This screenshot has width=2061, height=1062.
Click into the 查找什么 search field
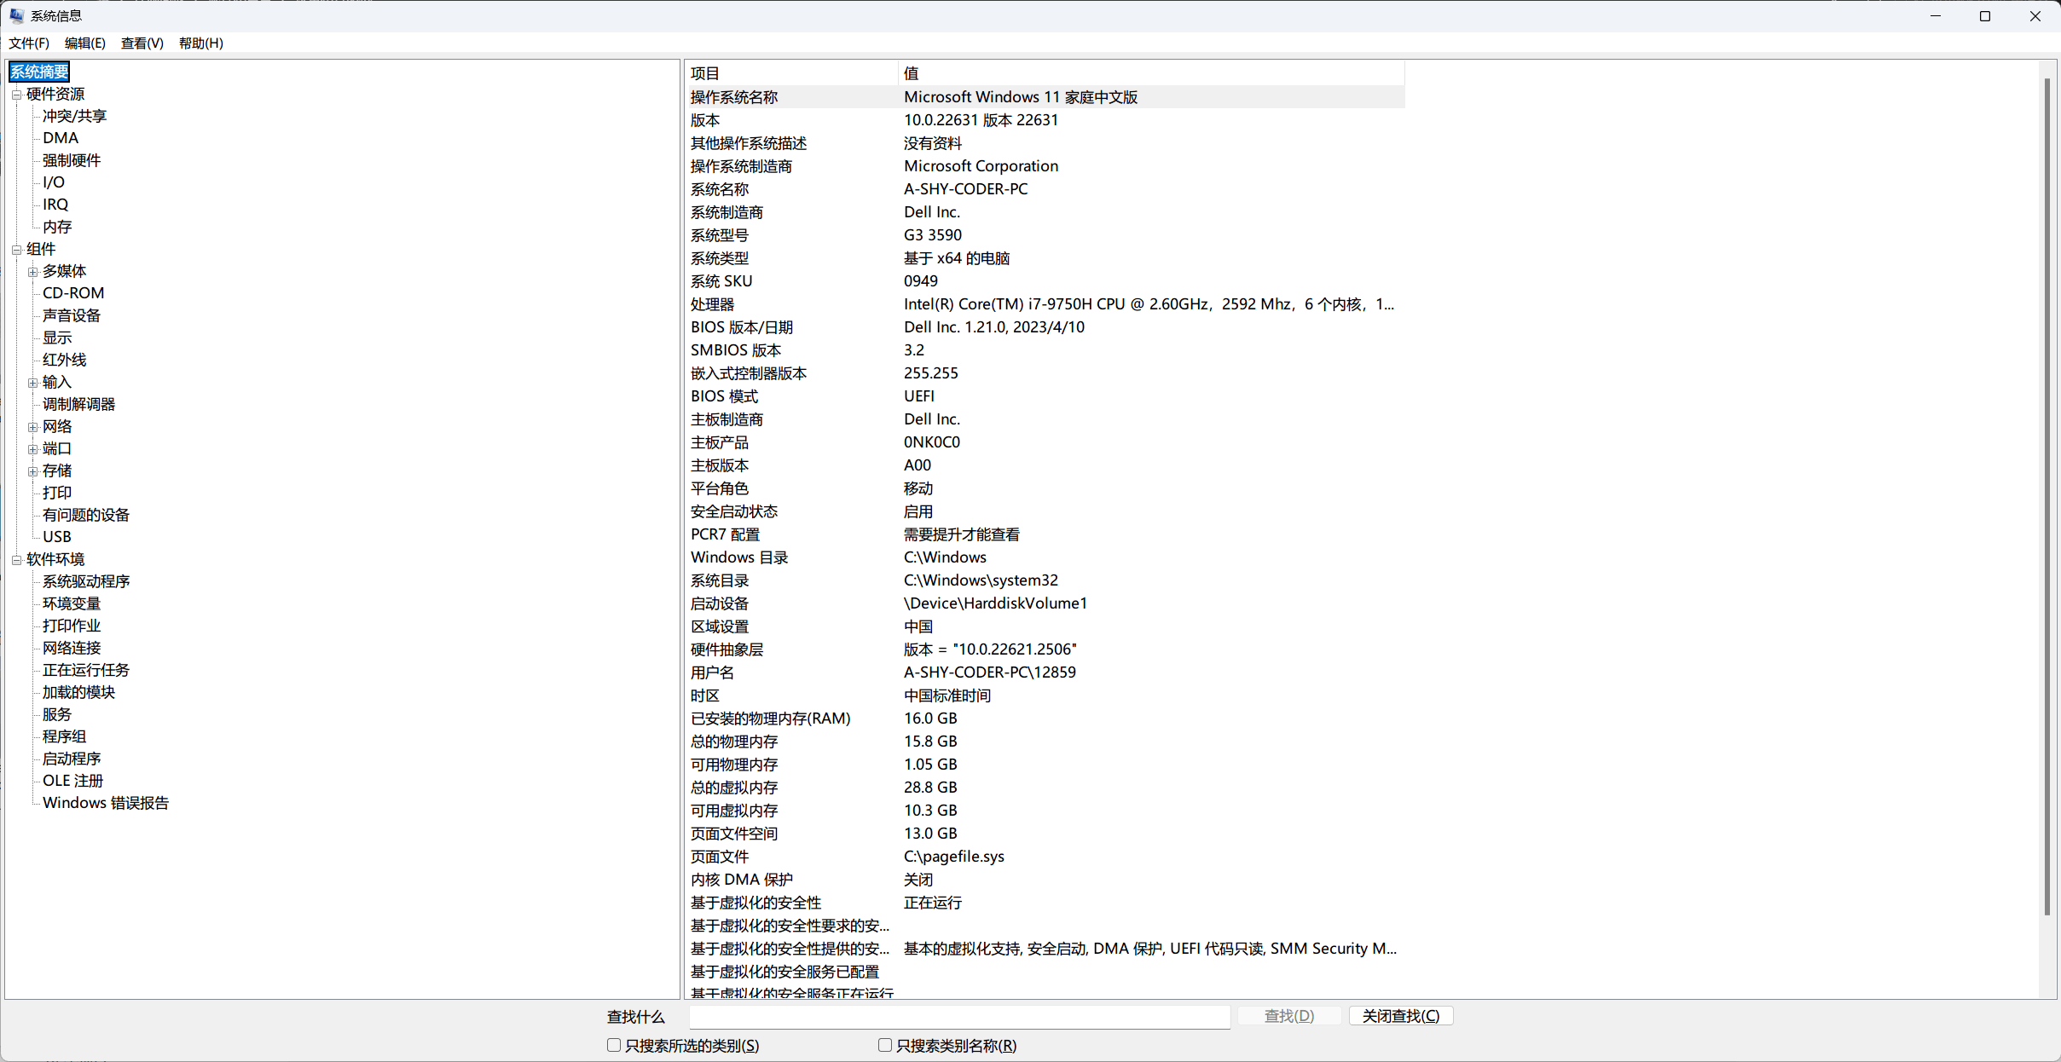tap(959, 1016)
